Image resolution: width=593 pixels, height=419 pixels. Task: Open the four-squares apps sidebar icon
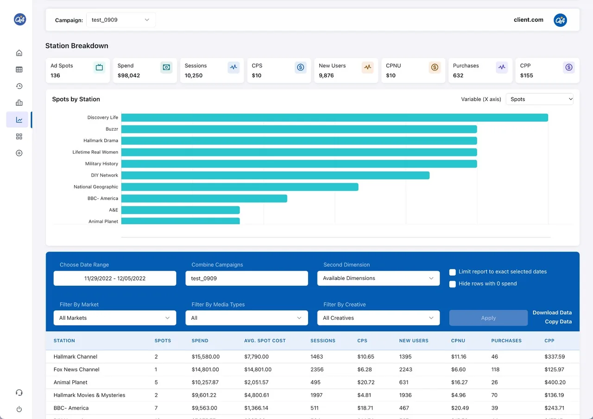tap(19, 136)
